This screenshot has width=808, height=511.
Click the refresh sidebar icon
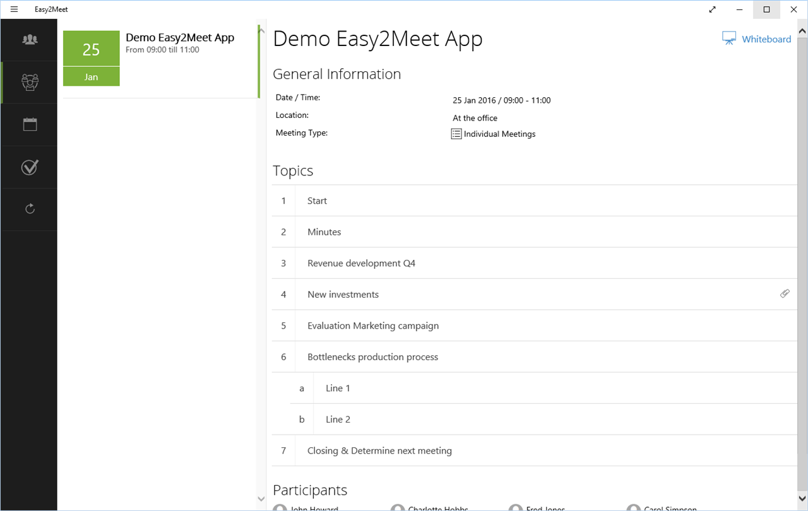pyautogui.click(x=30, y=209)
